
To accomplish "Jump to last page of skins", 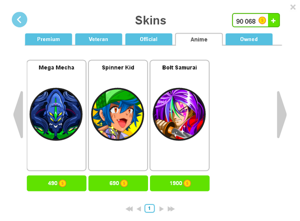I will [x=171, y=209].
